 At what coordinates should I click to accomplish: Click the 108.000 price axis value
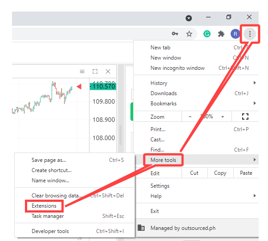104,138
